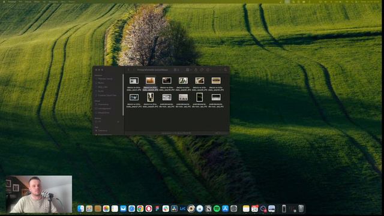Open Slack in the dock

point(166,209)
